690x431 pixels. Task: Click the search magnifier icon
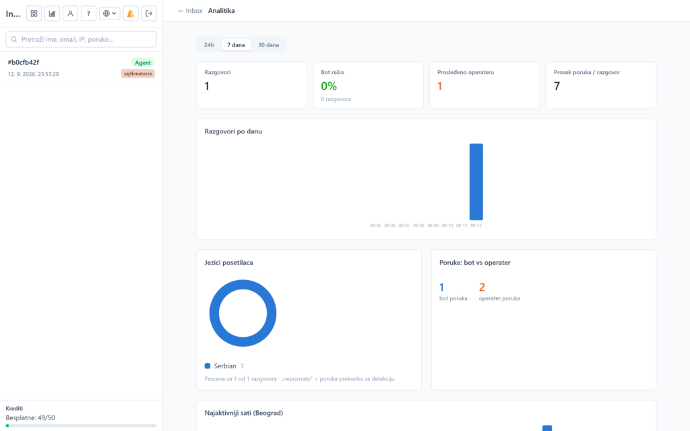[x=14, y=39]
